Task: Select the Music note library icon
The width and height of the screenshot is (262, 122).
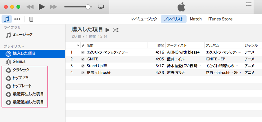Action: click(x=7, y=19)
